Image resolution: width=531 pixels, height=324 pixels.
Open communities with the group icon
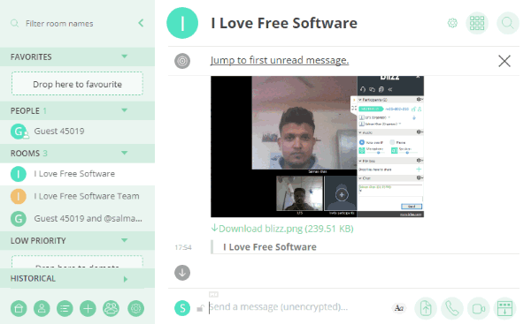coord(111,308)
